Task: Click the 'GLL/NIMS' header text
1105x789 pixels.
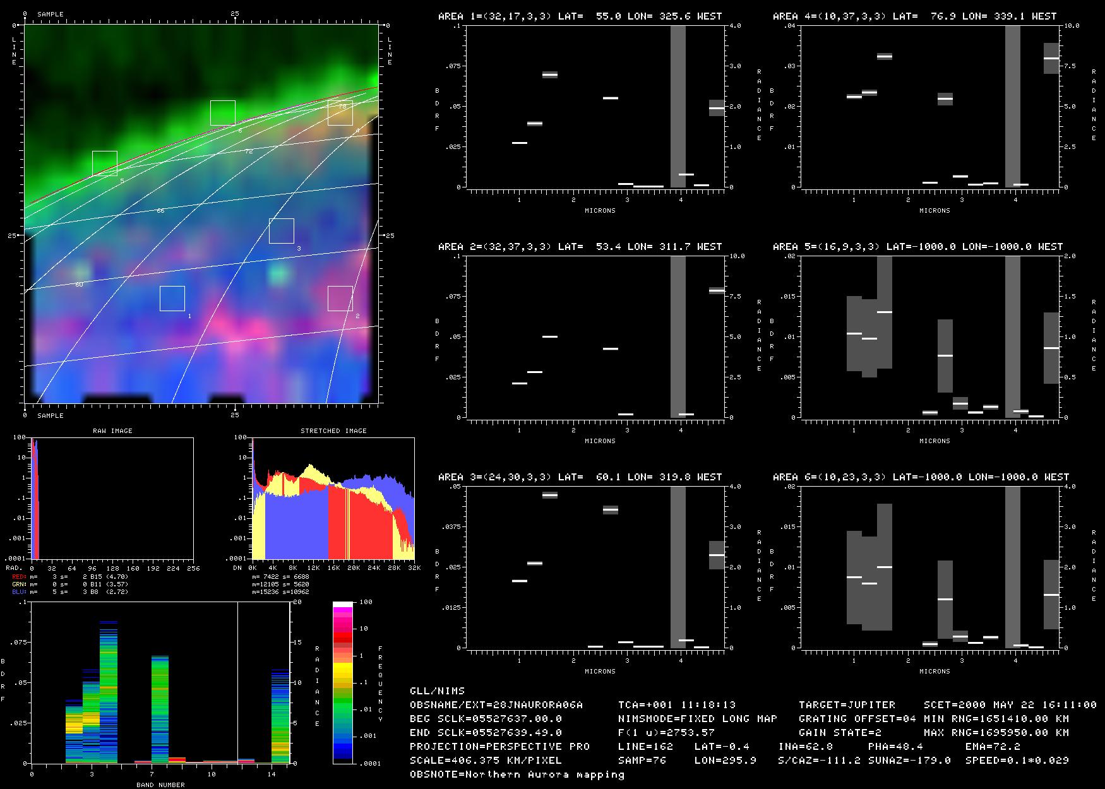Action: pyautogui.click(x=437, y=691)
